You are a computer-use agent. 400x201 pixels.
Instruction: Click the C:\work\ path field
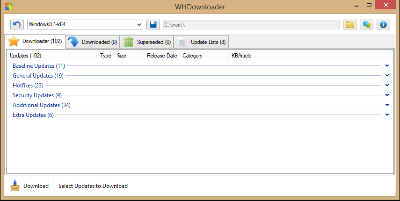coord(251,25)
